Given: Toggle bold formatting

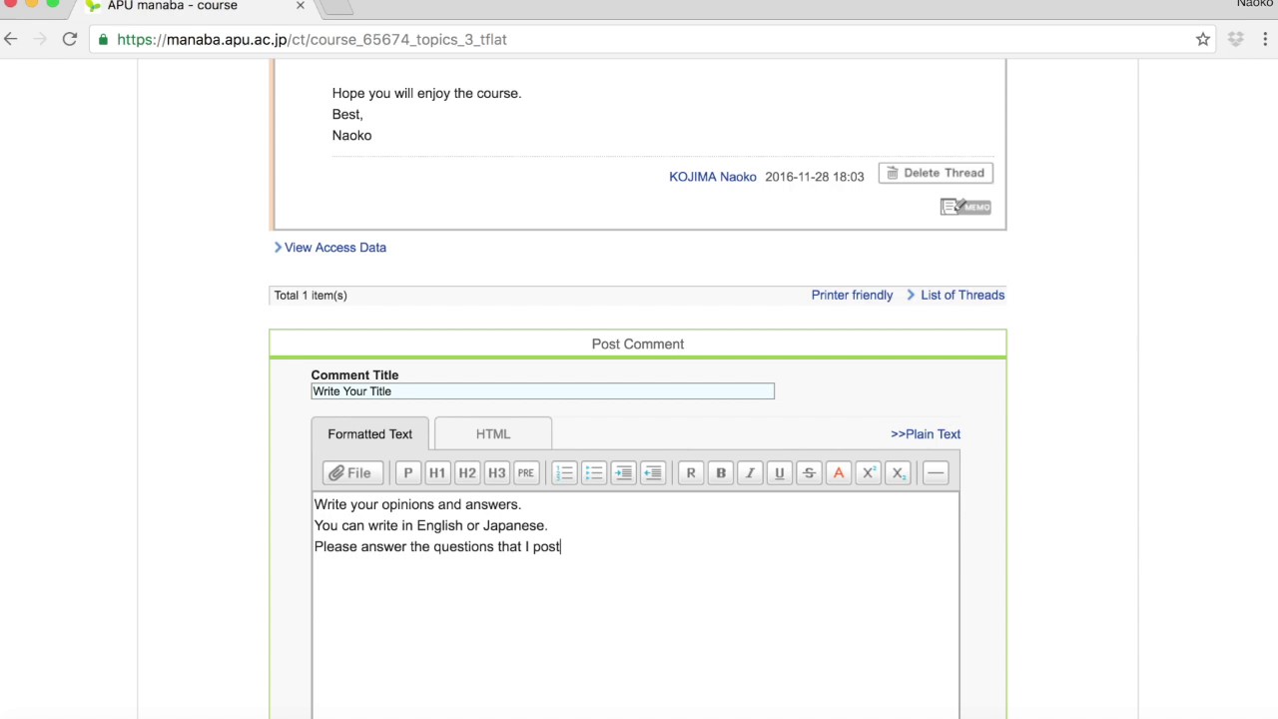Looking at the screenshot, I should (x=721, y=473).
